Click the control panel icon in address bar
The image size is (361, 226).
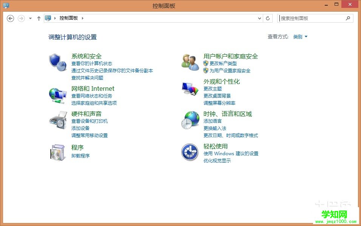[48, 18]
